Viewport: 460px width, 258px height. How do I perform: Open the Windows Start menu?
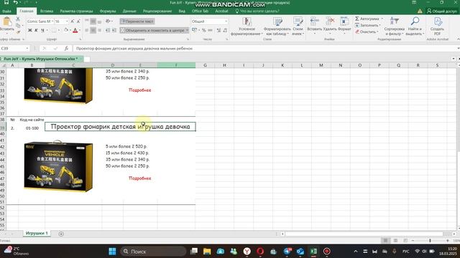112,252
